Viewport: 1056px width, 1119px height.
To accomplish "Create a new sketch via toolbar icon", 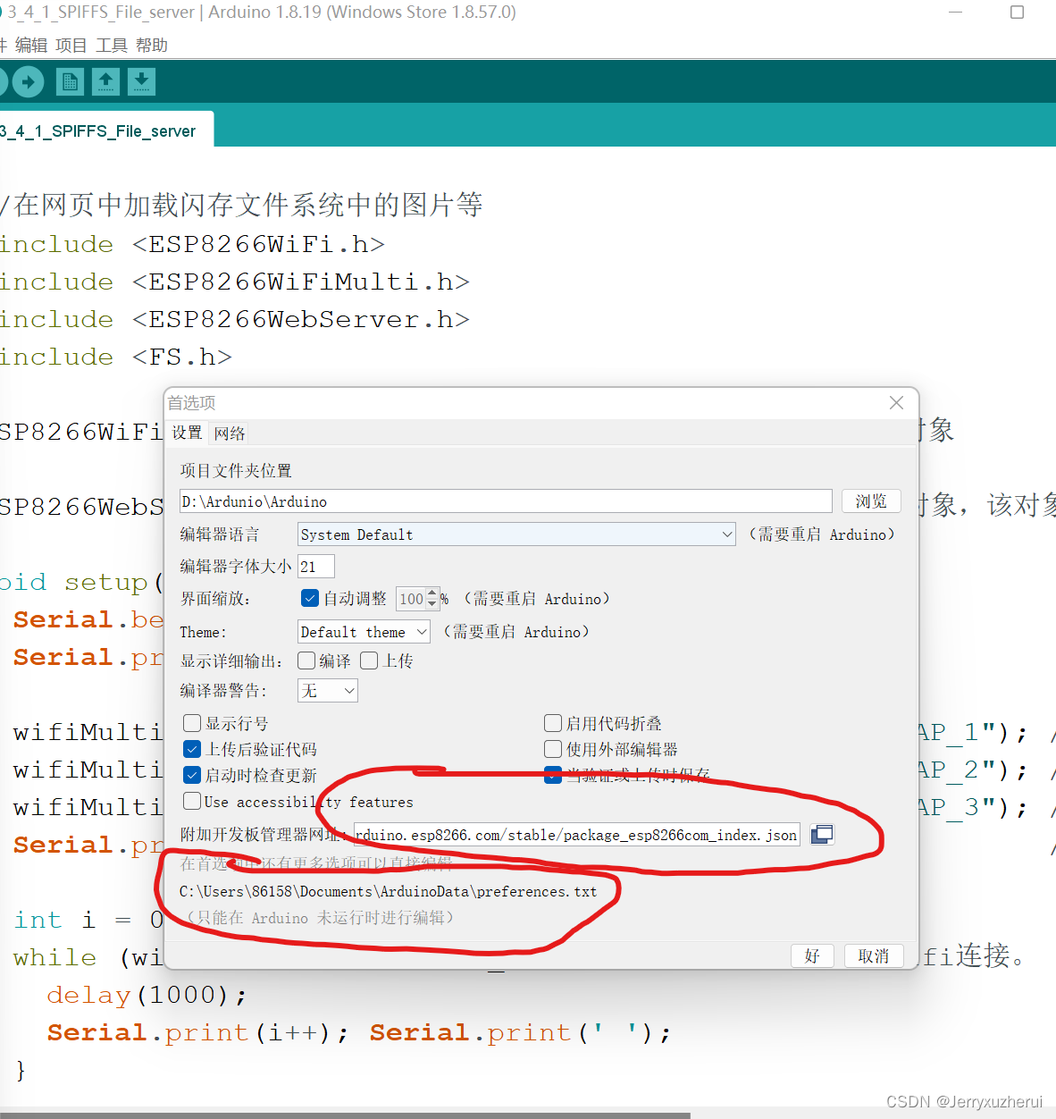I will pyautogui.click(x=70, y=82).
